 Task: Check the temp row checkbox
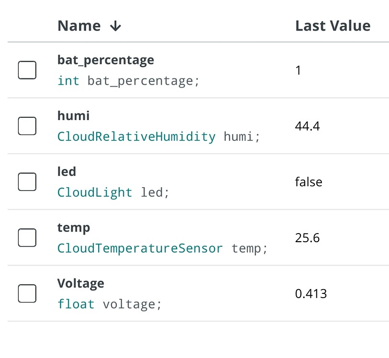tap(27, 237)
